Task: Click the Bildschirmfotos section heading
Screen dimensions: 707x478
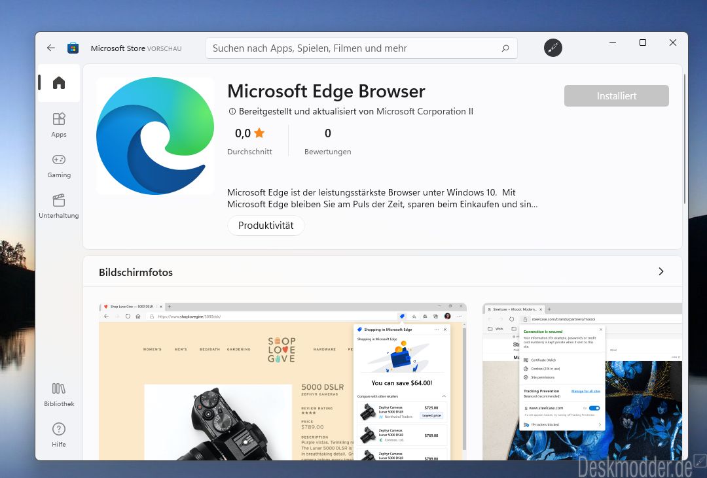Action: [x=136, y=272]
